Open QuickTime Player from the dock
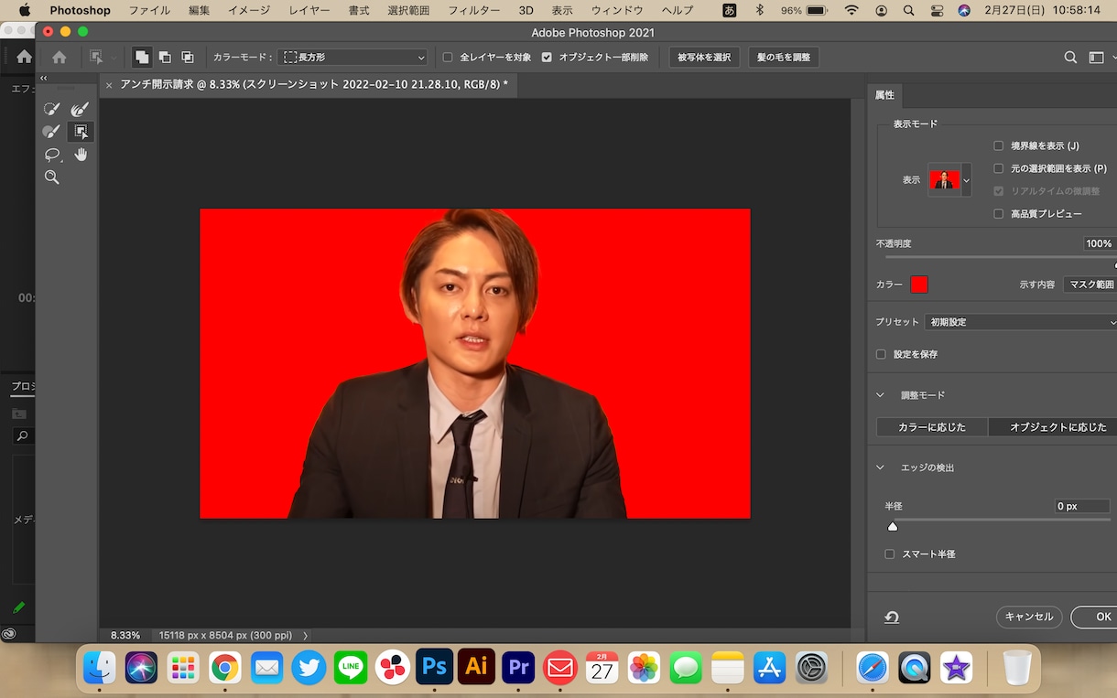The image size is (1117, 698). pos(914,668)
